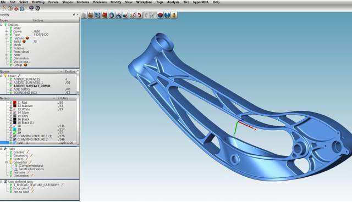352x202 pixels.
Task: Open the hyperMILL menu
Action: tap(201, 2)
